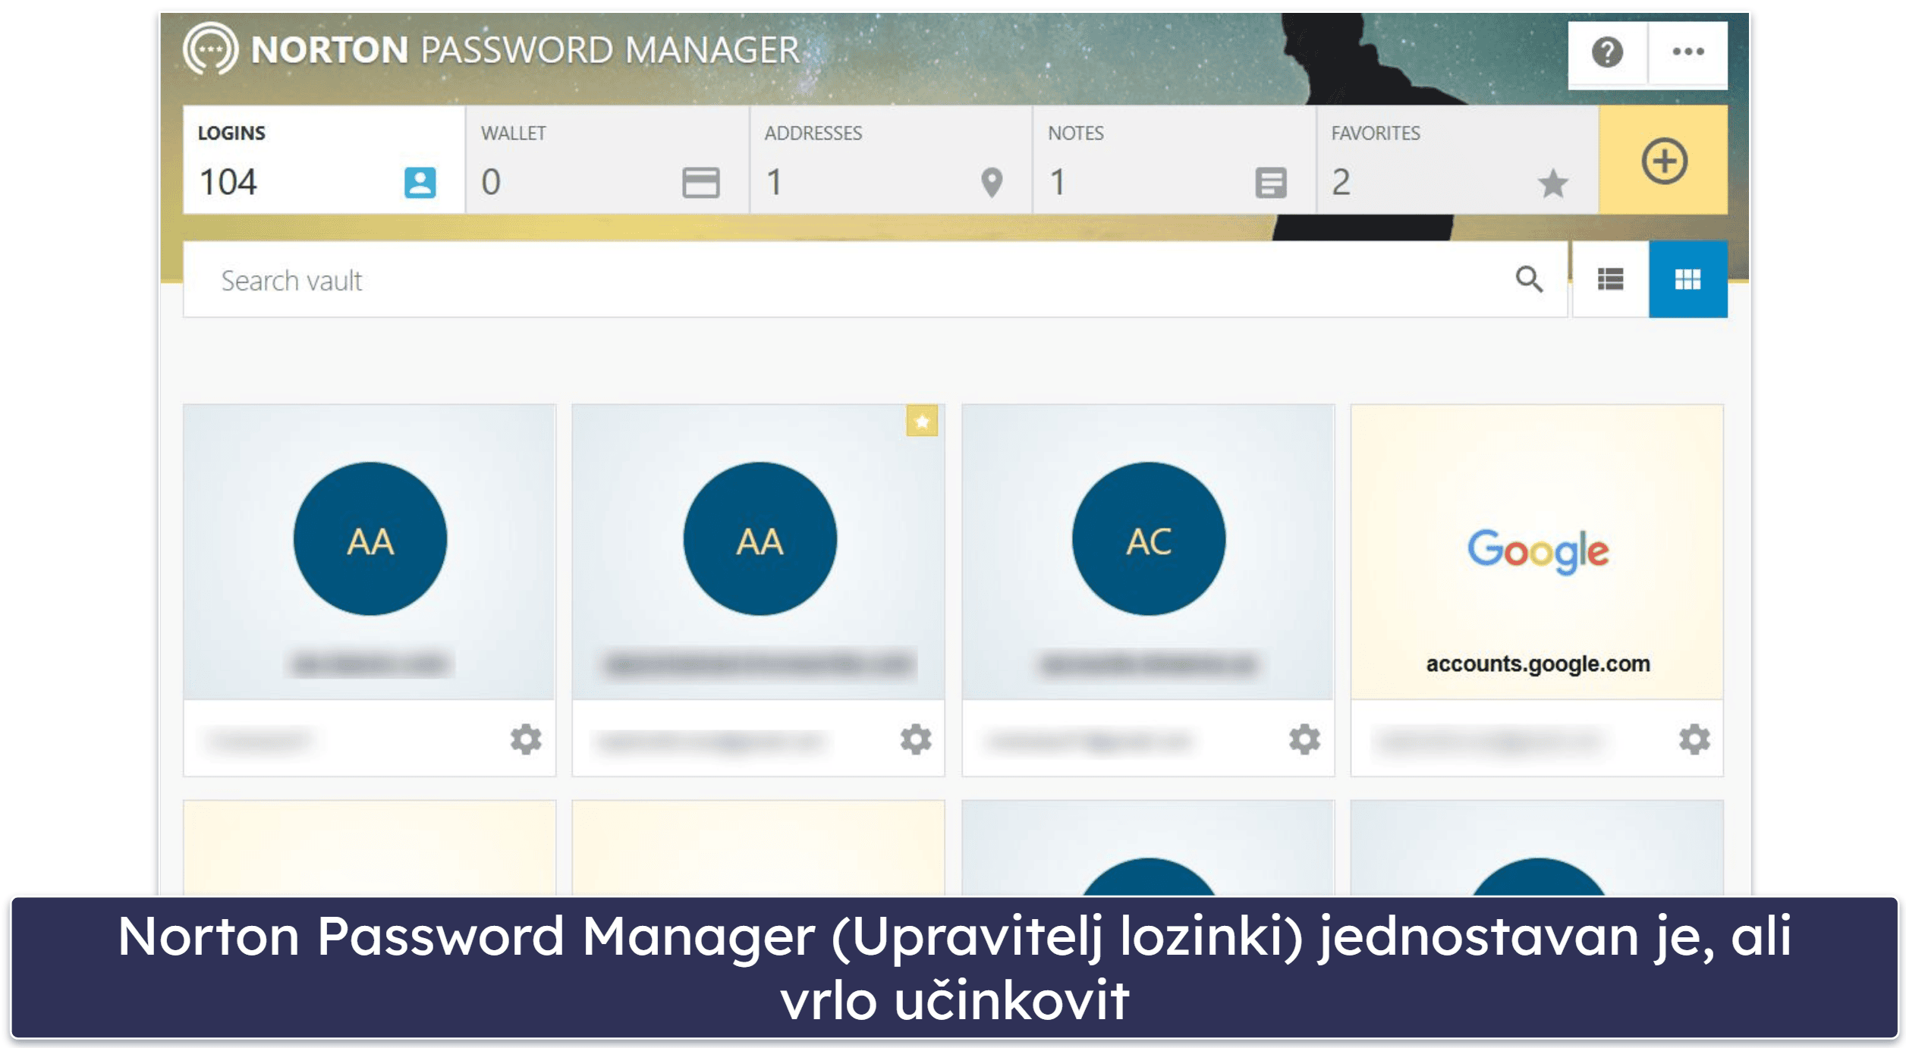The image size is (1906, 1048).
Task: Open the Notes tab
Action: [1174, 160]
